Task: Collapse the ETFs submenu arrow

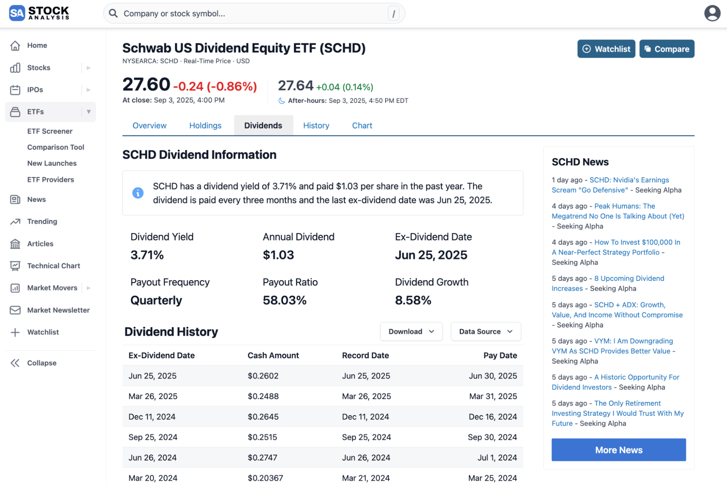Action: [88, 112]
